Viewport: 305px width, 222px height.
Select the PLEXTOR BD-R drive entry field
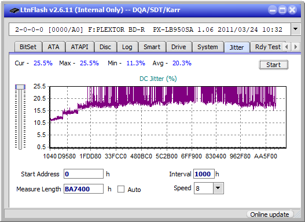150,29
